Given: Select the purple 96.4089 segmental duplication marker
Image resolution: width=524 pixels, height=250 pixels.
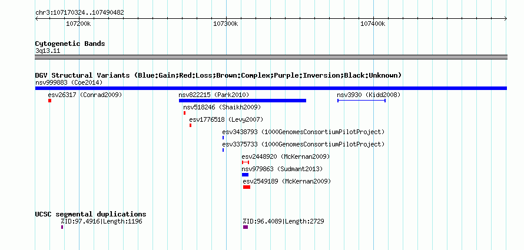Looking at the screenshot, I should (246, 227).
